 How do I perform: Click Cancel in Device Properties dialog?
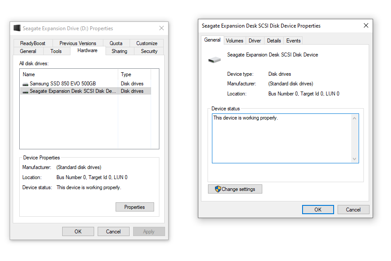pos(353,209)
